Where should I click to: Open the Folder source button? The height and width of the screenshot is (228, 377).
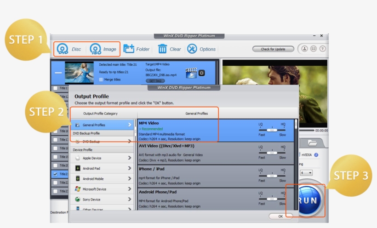137,49
